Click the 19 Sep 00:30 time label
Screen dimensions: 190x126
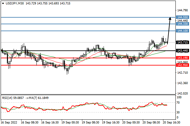[70, 121]
